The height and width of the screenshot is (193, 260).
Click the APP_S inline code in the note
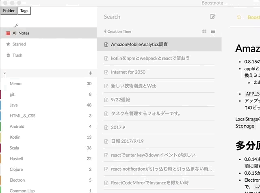(252, 94)
